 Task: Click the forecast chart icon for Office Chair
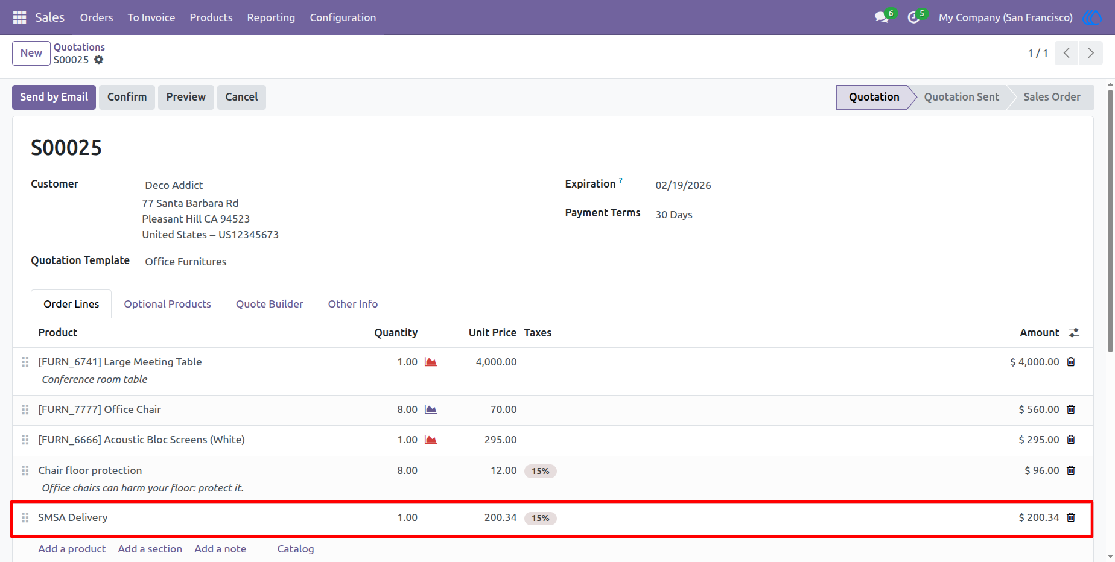(431, 409)
